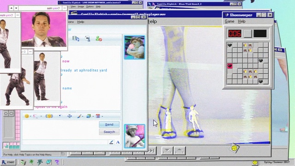
Task: Open the font text style icon
Action: coord(70,116)
